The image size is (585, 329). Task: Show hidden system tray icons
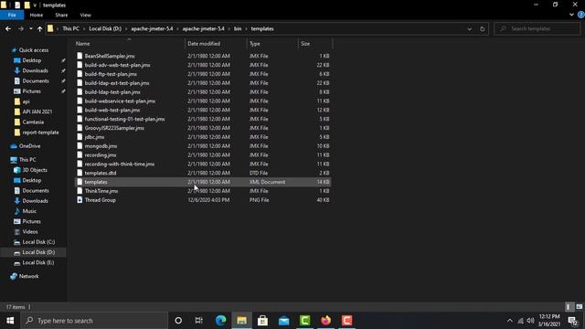tap(510, 321)
